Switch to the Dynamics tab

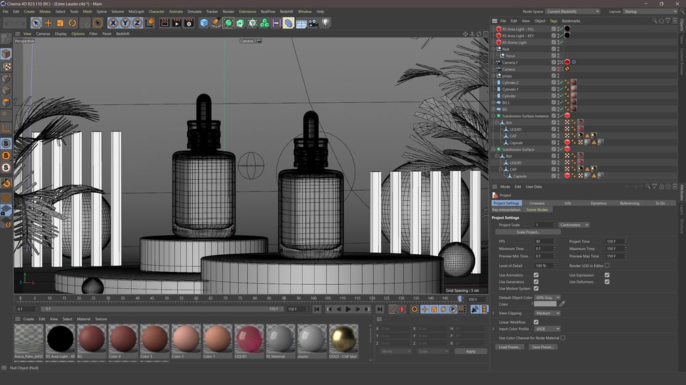598,203
